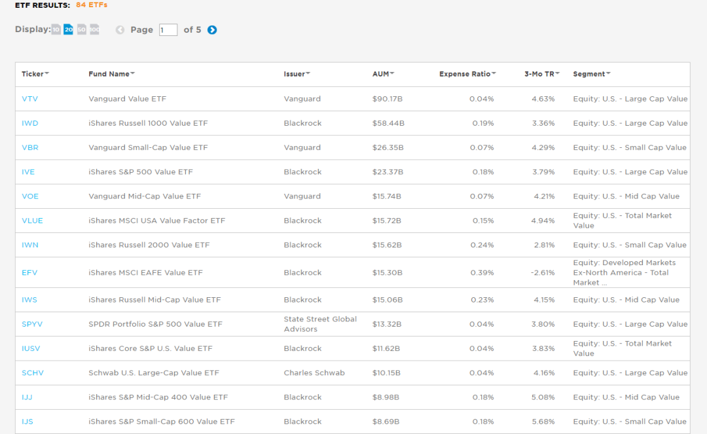Image resolution: width=707 pixels, height=434 pixels.
Task: Open the SPYV fund ticker
Action: 32,324
